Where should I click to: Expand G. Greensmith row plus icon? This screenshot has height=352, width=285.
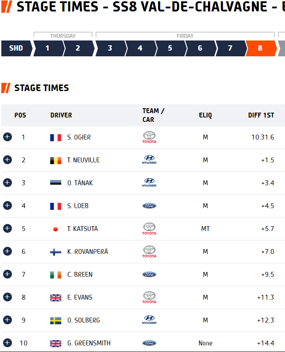pyautogui.click(x=7, y=343)
